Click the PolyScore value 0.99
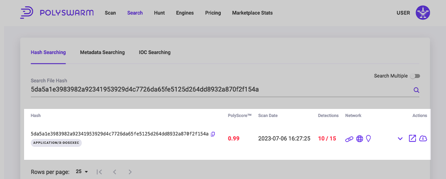This screenshot has height=179, width=446. (234, 139)
